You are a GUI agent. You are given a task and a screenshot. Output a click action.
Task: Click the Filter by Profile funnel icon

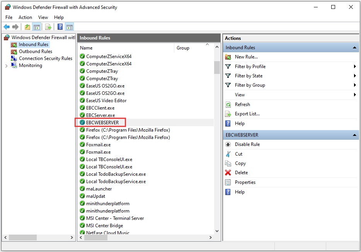(228, 67)
